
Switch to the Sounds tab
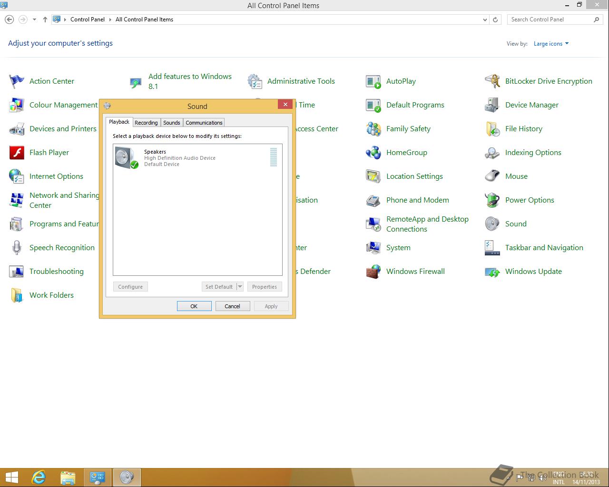(x=172, y=123)
